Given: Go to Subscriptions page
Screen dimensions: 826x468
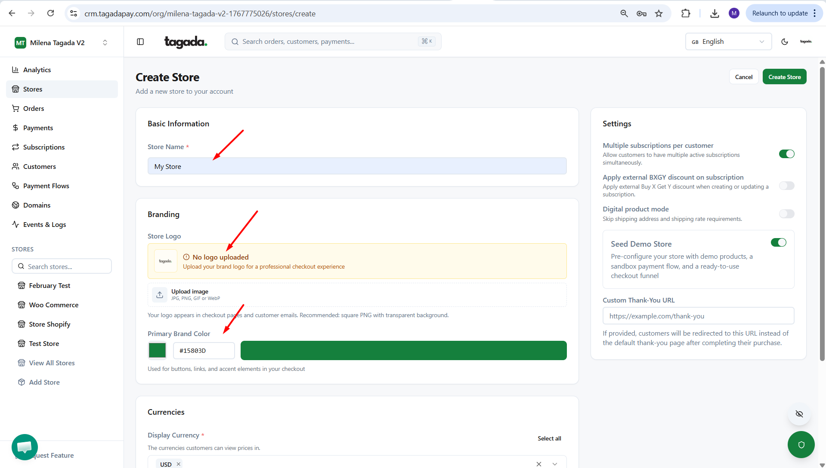Looking at the screenshot, I should click(x=44, y=147).
